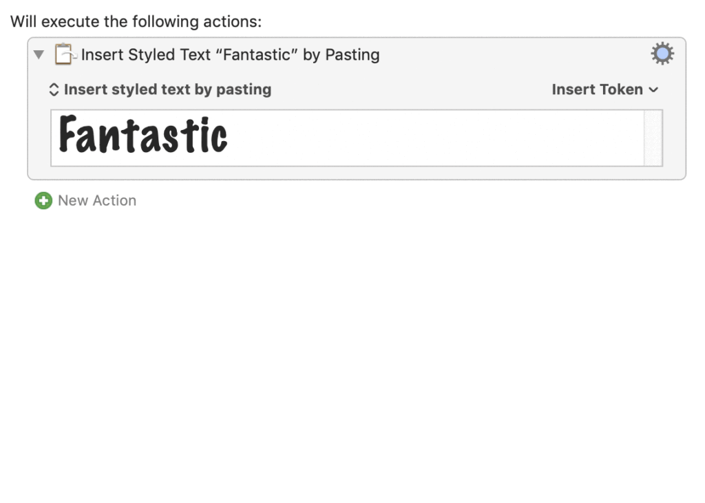Click the text field's vertical scrollbar

click(653, 138)
